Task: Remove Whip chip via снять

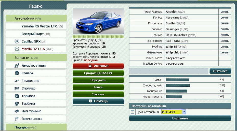Action: (225, 52)
